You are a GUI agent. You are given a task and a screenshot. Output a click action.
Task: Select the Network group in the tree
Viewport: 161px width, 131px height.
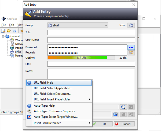coord(19,44)
